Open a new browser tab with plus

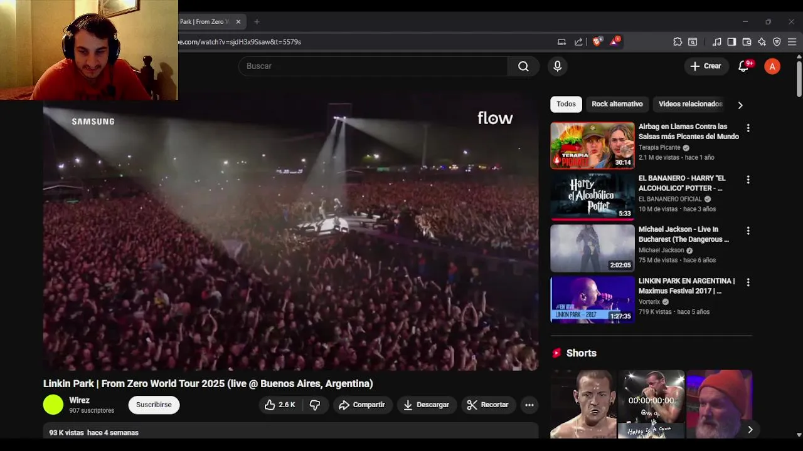(x=257, y=21)
